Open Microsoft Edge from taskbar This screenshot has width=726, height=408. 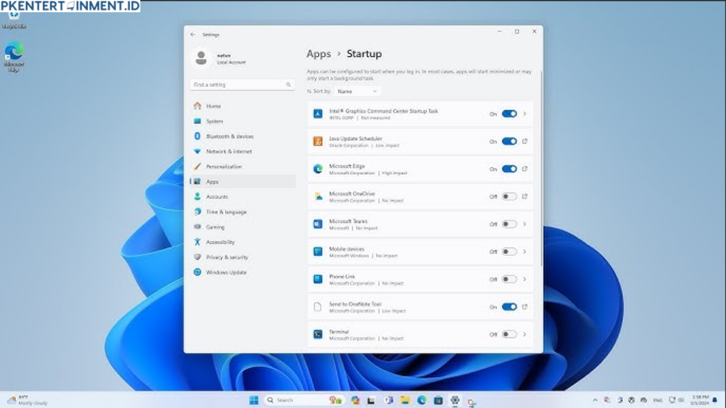click(421, 400)
